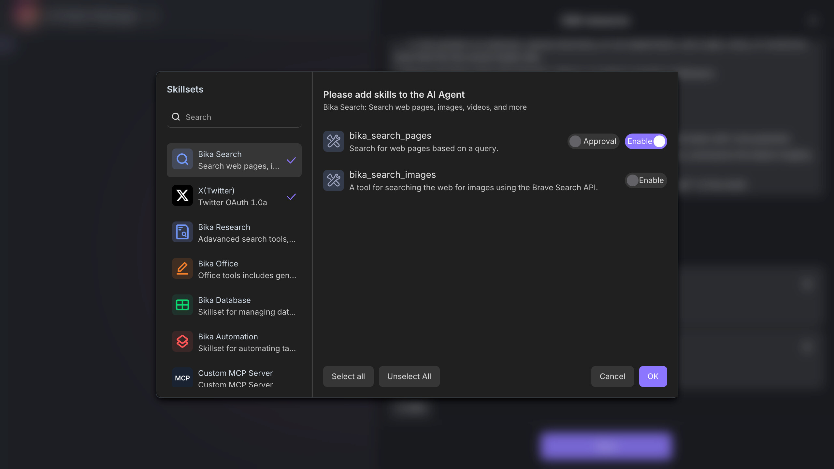Image resolution: width=834 pixels, height=469 pixels.
Task: Click the bika_search_pages tool icon
Action: 333,141
